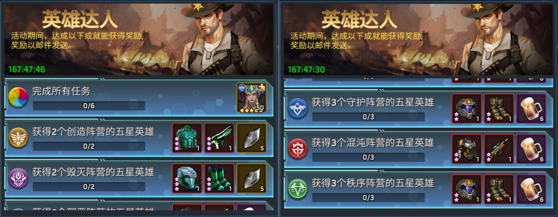This screenshot has width=558, height=217.
Task: Click the 0/6 all-tasks progress bar
Action: pos(89,106)
